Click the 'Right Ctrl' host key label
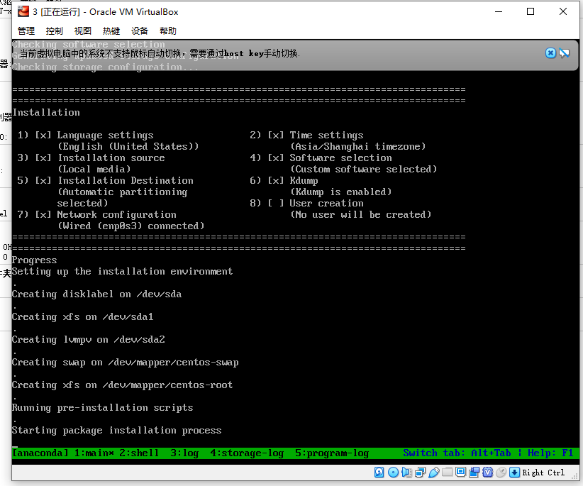 coord(543,473)
